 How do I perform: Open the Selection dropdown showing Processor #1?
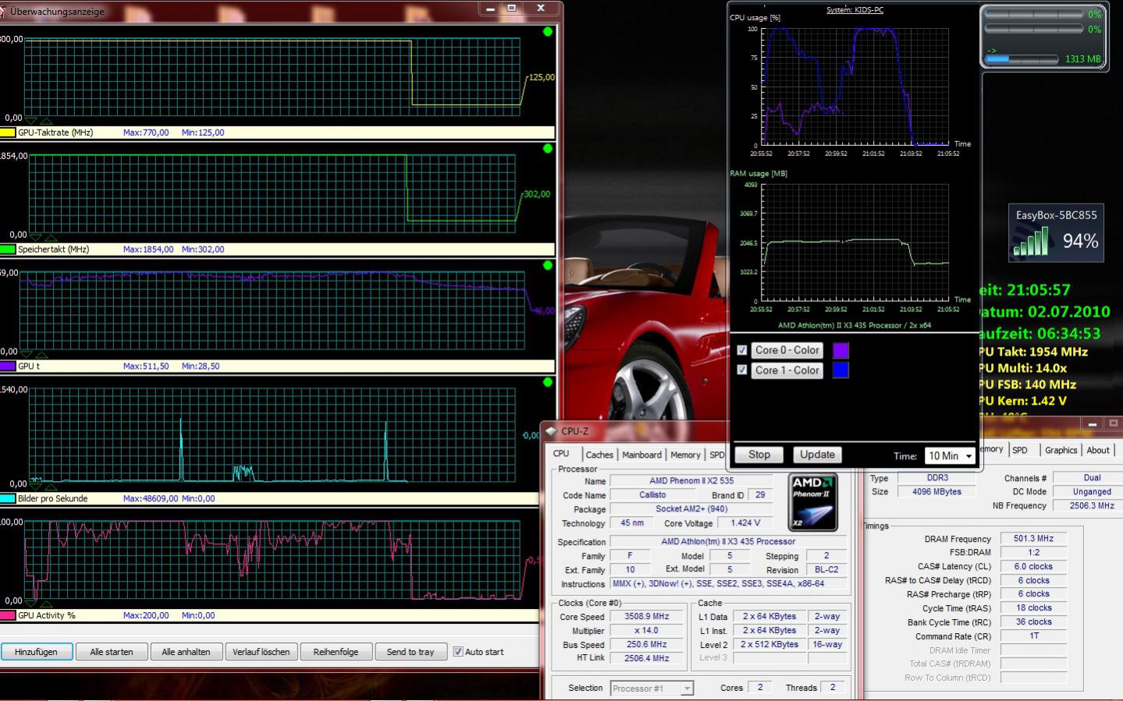pyautogui.click(x=652, y=689)
